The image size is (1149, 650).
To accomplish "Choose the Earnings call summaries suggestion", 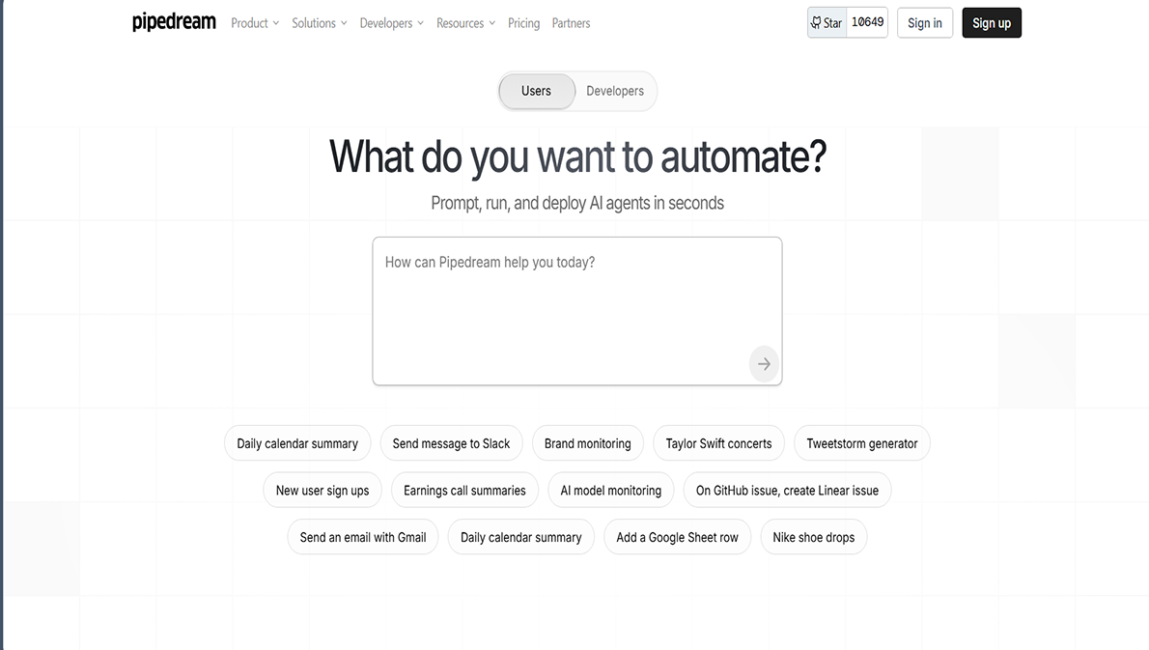I will coord(464,491).
